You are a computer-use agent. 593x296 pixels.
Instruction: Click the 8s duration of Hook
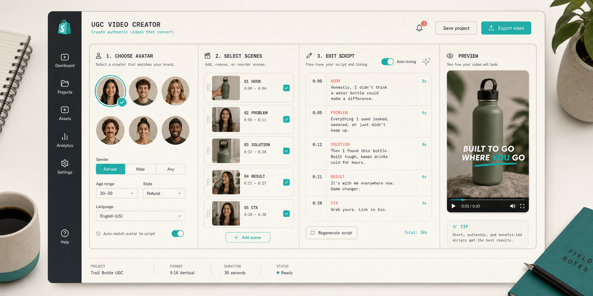tap(424, 81)
